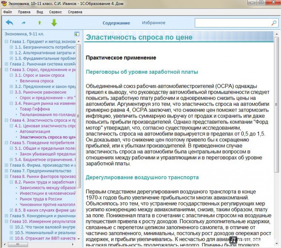
Task: Click the Forward arrow icon
Action: (24, 23)
